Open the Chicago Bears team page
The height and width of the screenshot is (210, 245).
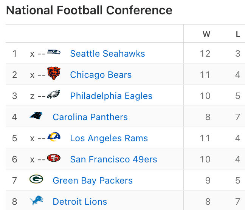[x=101, y=75]
